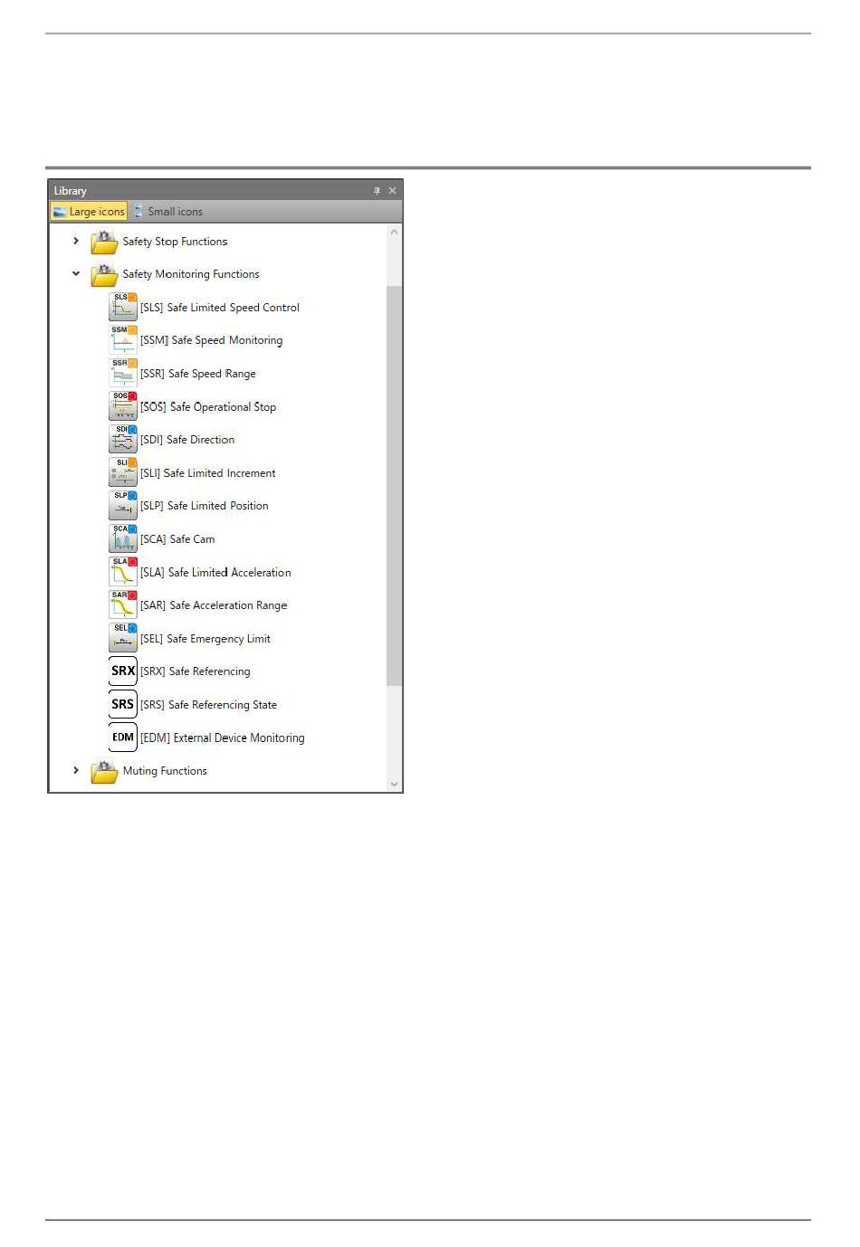Click the SLA Safe Limited Acceleration icon
860x1247 pixels.
pos(122,572)
